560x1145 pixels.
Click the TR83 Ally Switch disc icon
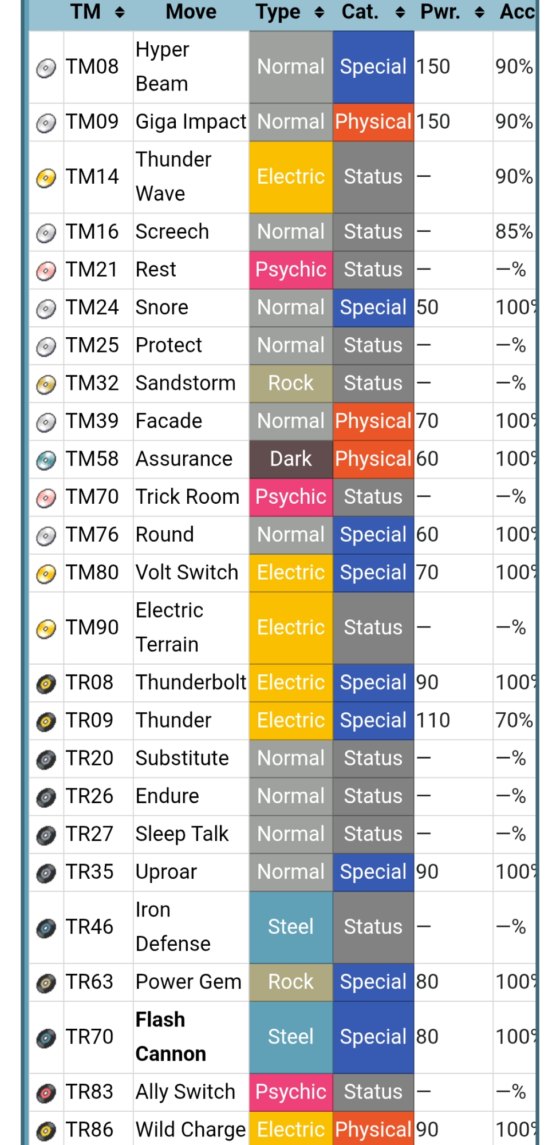(46, 1093)
